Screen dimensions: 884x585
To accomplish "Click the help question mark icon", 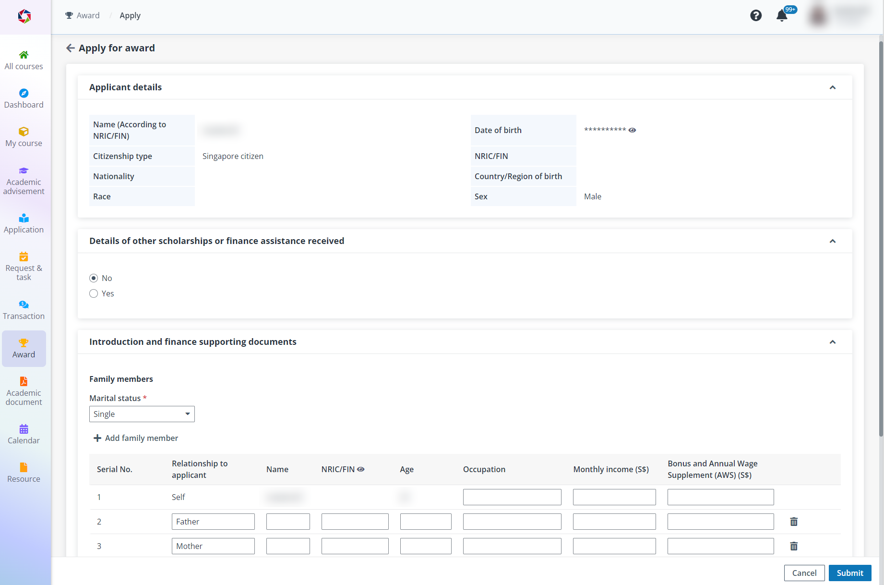I will click(756, 16).
